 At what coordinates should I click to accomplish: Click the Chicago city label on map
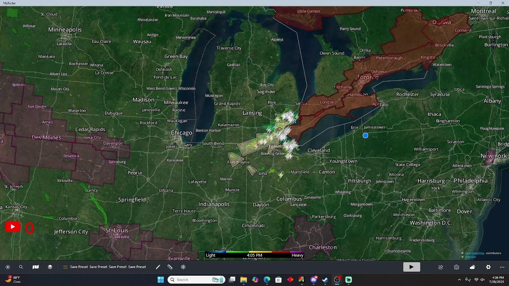[181, 133]
